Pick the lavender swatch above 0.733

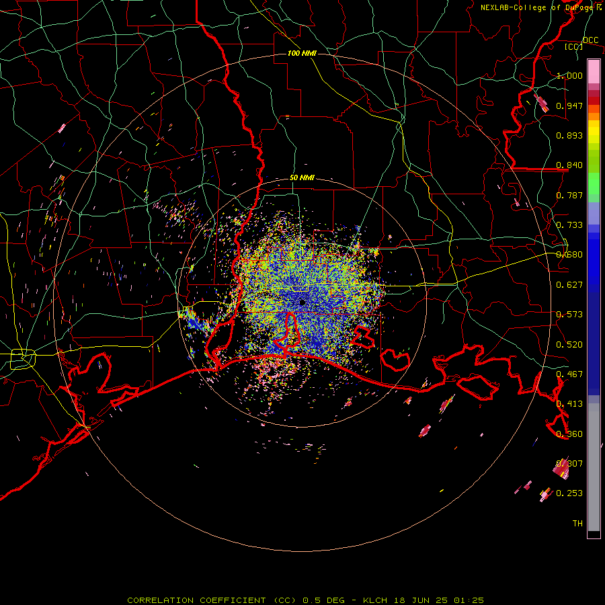tap(594, 213)
